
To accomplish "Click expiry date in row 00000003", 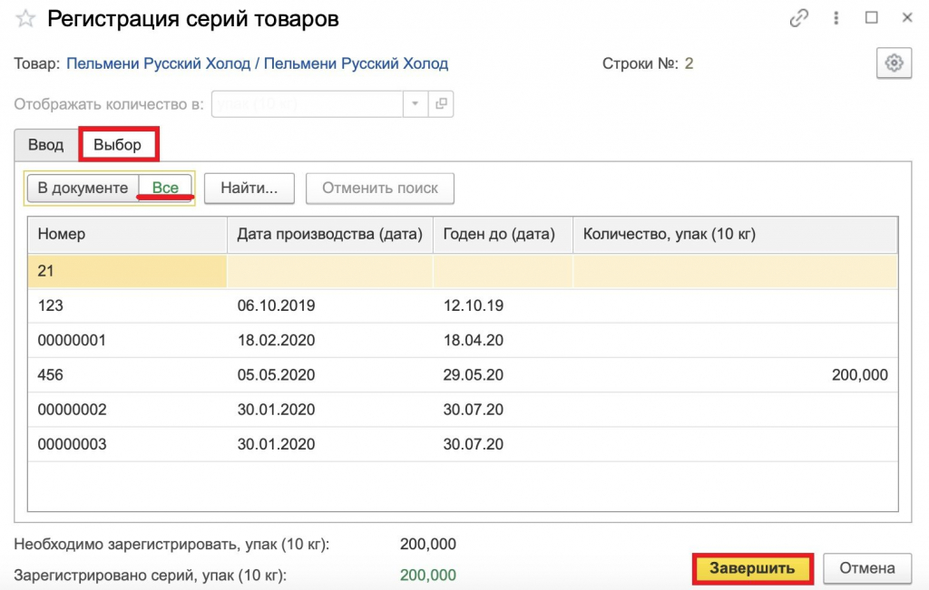I will pyautogui.click(x=474, y=444).
